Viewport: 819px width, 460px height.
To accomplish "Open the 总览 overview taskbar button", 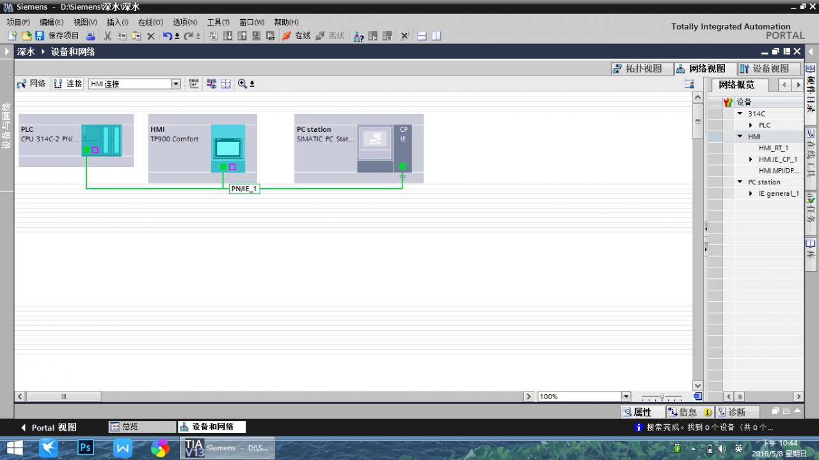I will click(x=141, y=427).
